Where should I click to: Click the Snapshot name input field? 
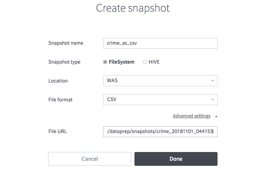[x=160, y=43]
